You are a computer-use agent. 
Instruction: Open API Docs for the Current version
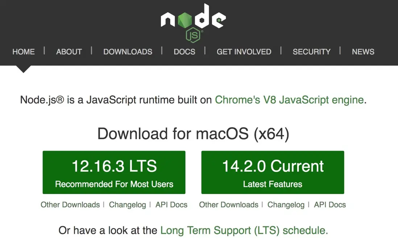click(x=330, y=205)
